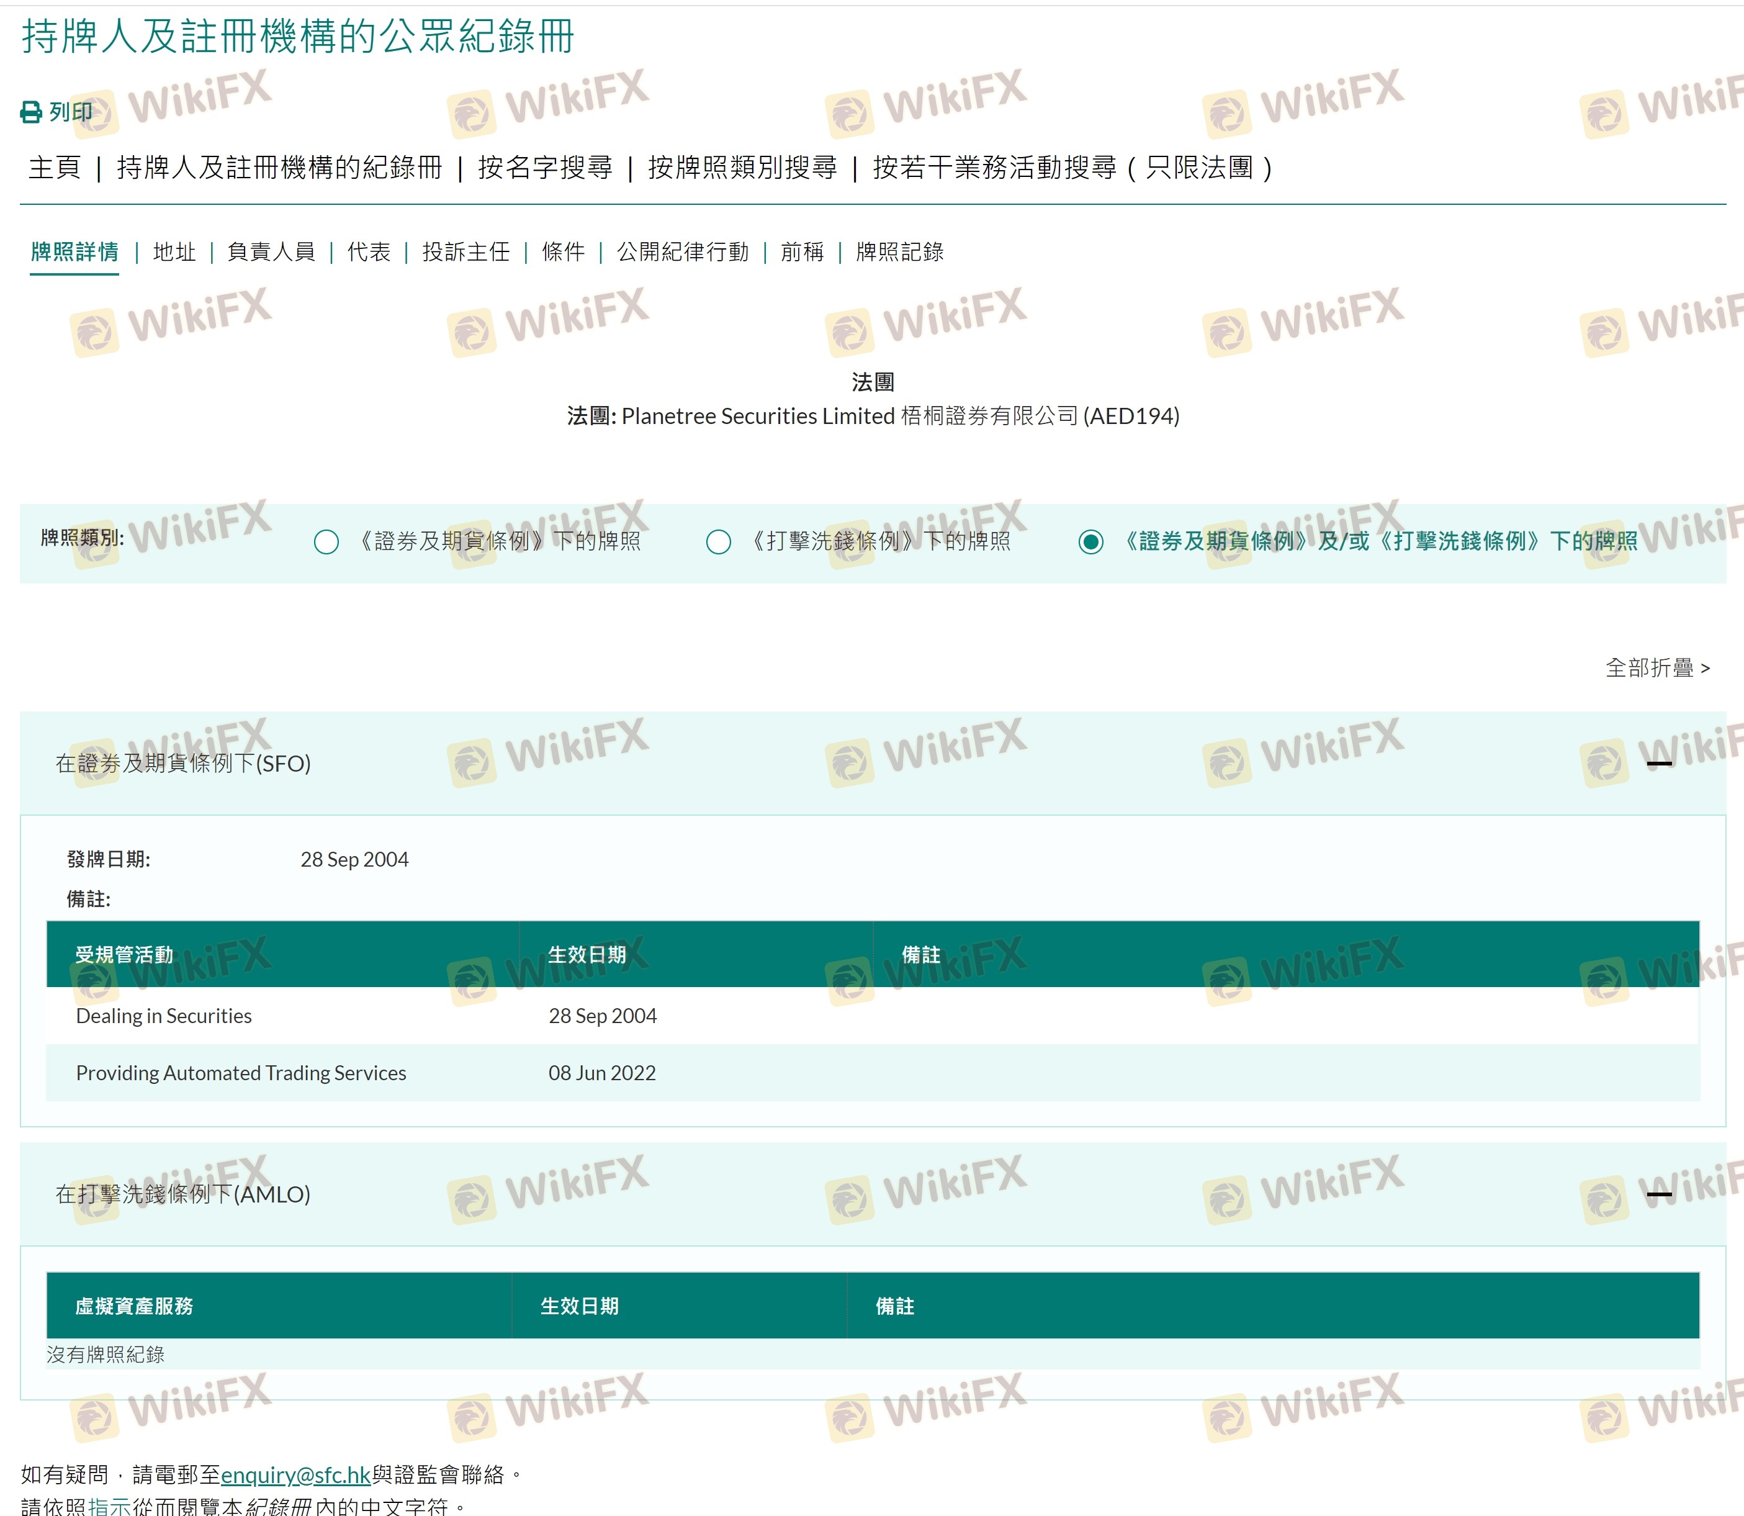Click the Dealing in Securities row
Viewport: 1744px width, 1516px height.
(873, 1016)
